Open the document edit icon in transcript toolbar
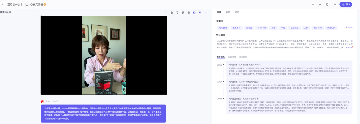This screenshot has height=124, width=360. pyautogui.click(x=172, y=13)
